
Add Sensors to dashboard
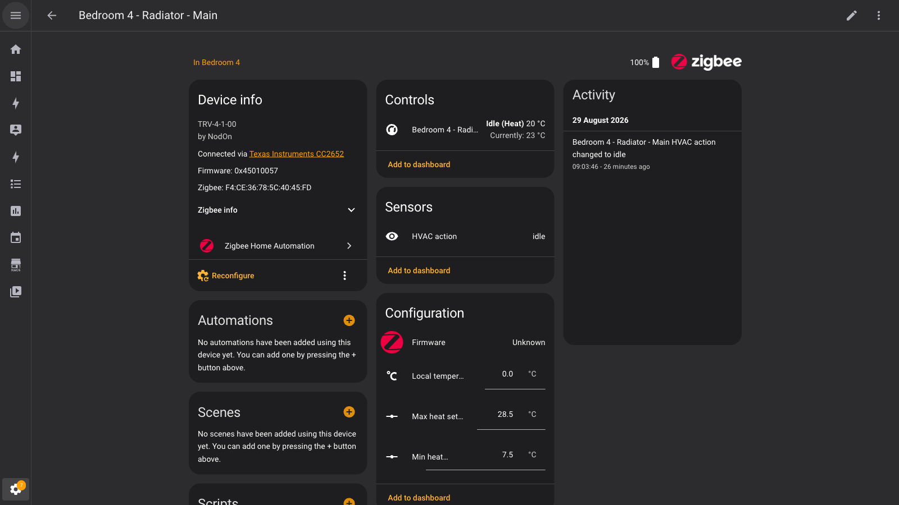click(419, 270)
